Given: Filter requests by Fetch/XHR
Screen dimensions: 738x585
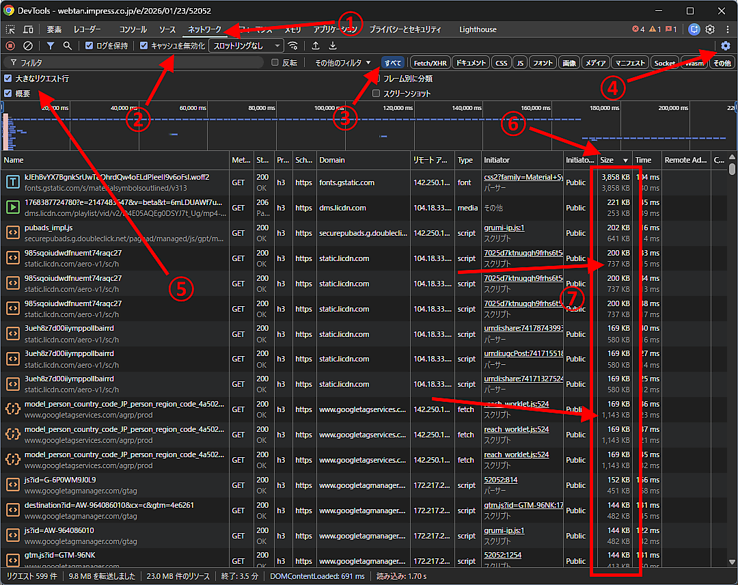Looking at the screenshot, I should coord(430,63).
